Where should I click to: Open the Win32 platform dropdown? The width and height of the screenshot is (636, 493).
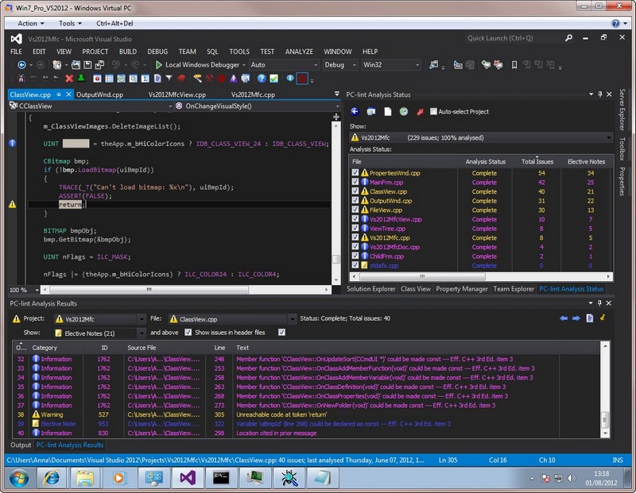point(391,65)
